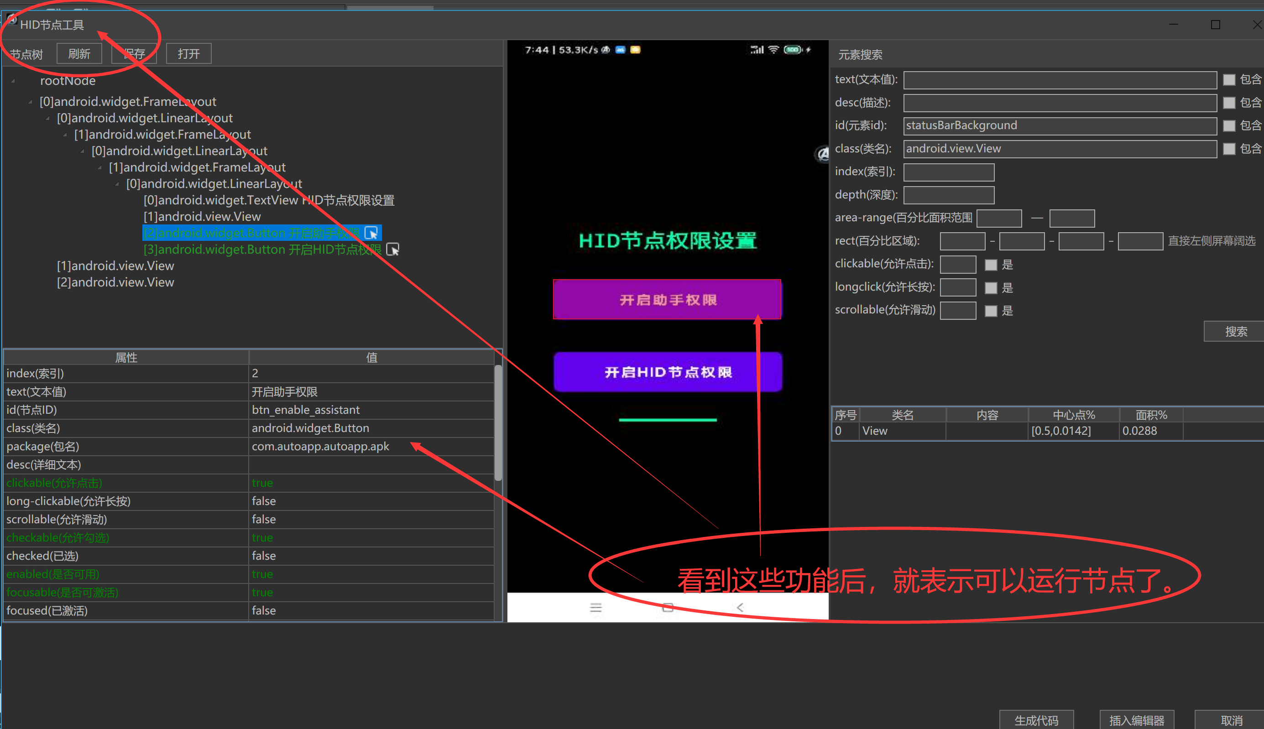This screenshot has height=729, width=1264.
Task: Collapse the deepest [0]android.widget.LinearLayout expander
Action: tap(117, 184)
